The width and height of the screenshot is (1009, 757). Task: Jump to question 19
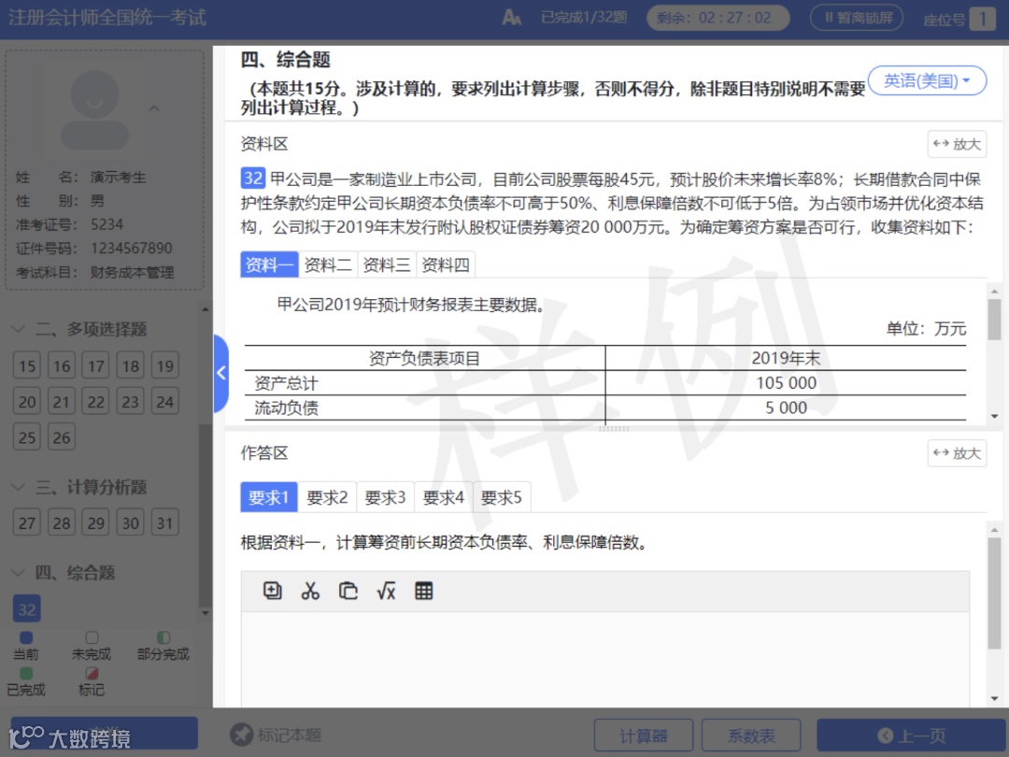[x=164, y=365]
